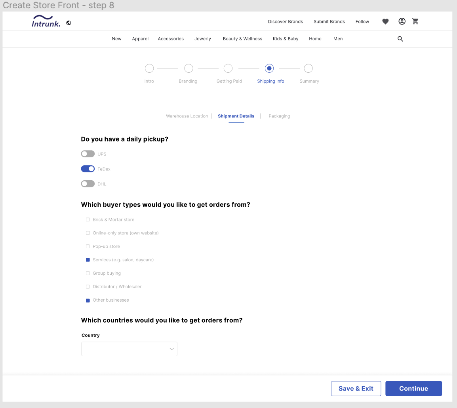Open the Beauty & Wellness category

pyautogui.click(x=242, y=39)
